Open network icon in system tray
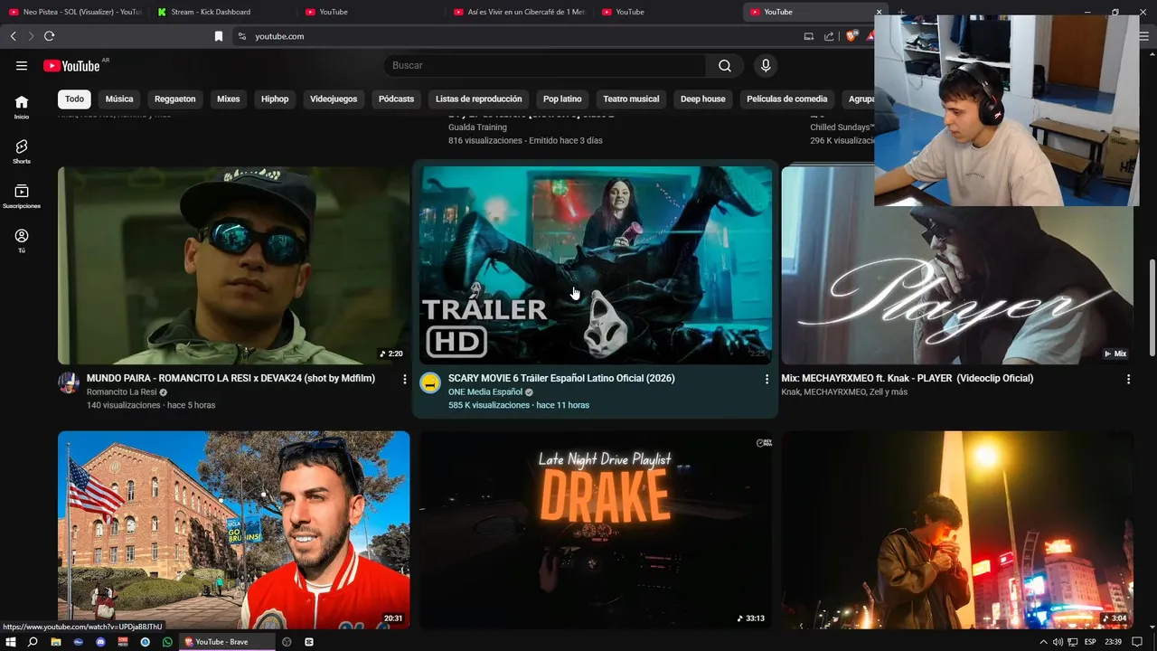The image size is (1157, 651). pyautogui.click(x=1073, y=642)
